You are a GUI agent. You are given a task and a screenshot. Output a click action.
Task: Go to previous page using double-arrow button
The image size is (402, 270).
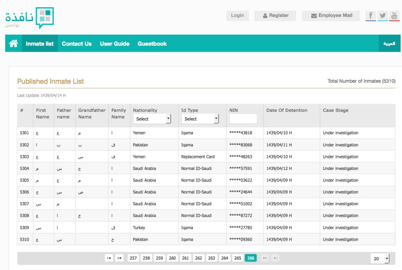pyautogui.click(x=119, y=258)
